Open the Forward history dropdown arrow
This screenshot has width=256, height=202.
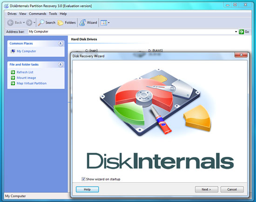point(34,22)
